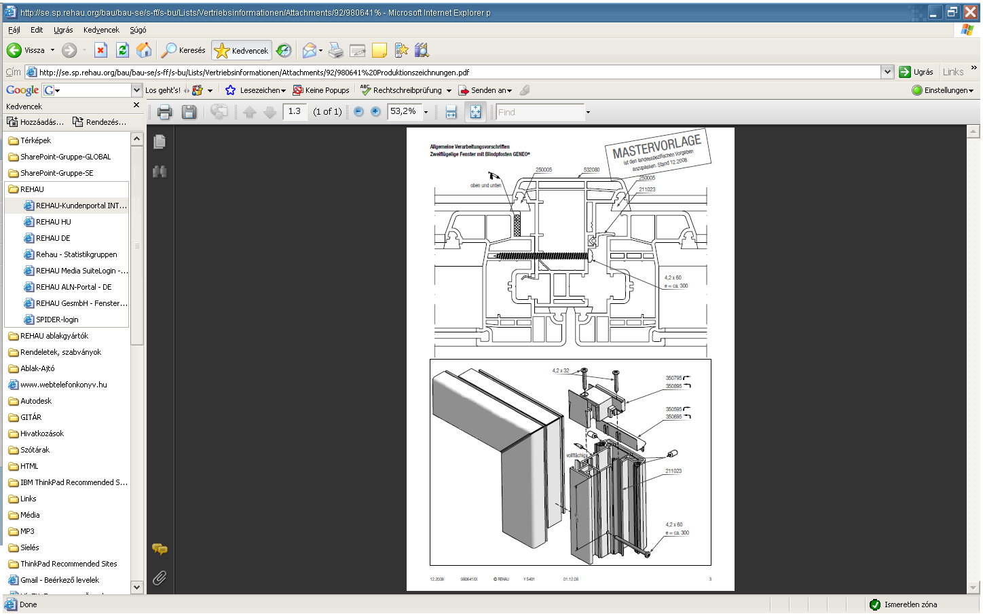
Task: Expand the GITÁR favorites folder
Action: 25,417
